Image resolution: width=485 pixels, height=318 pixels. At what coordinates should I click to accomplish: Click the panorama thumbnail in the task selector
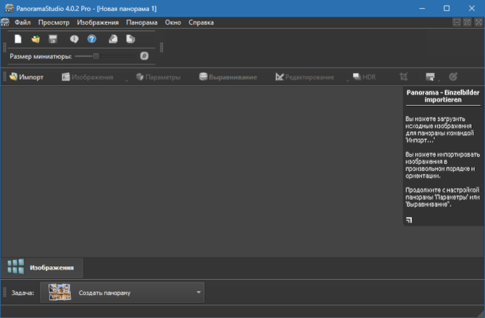pos(60,293)
